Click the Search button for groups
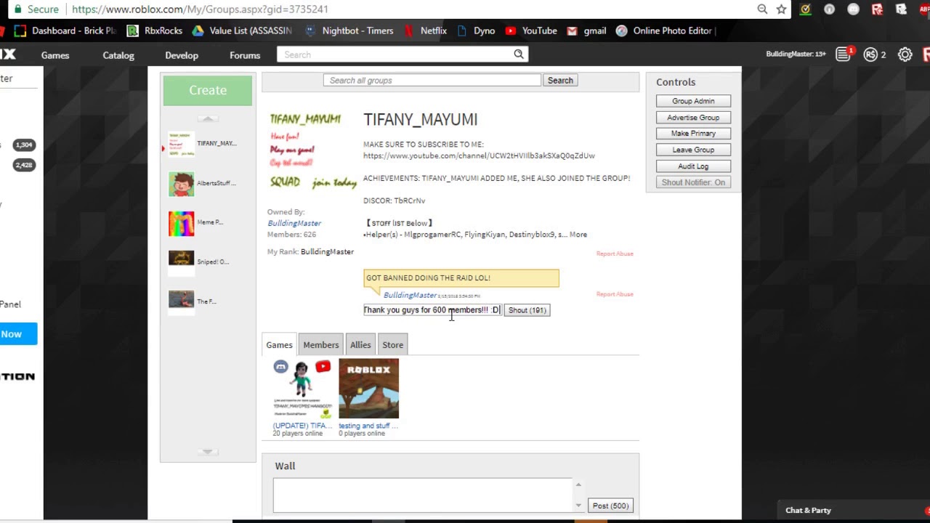This screenshot has width=930, height=523. 560,81
